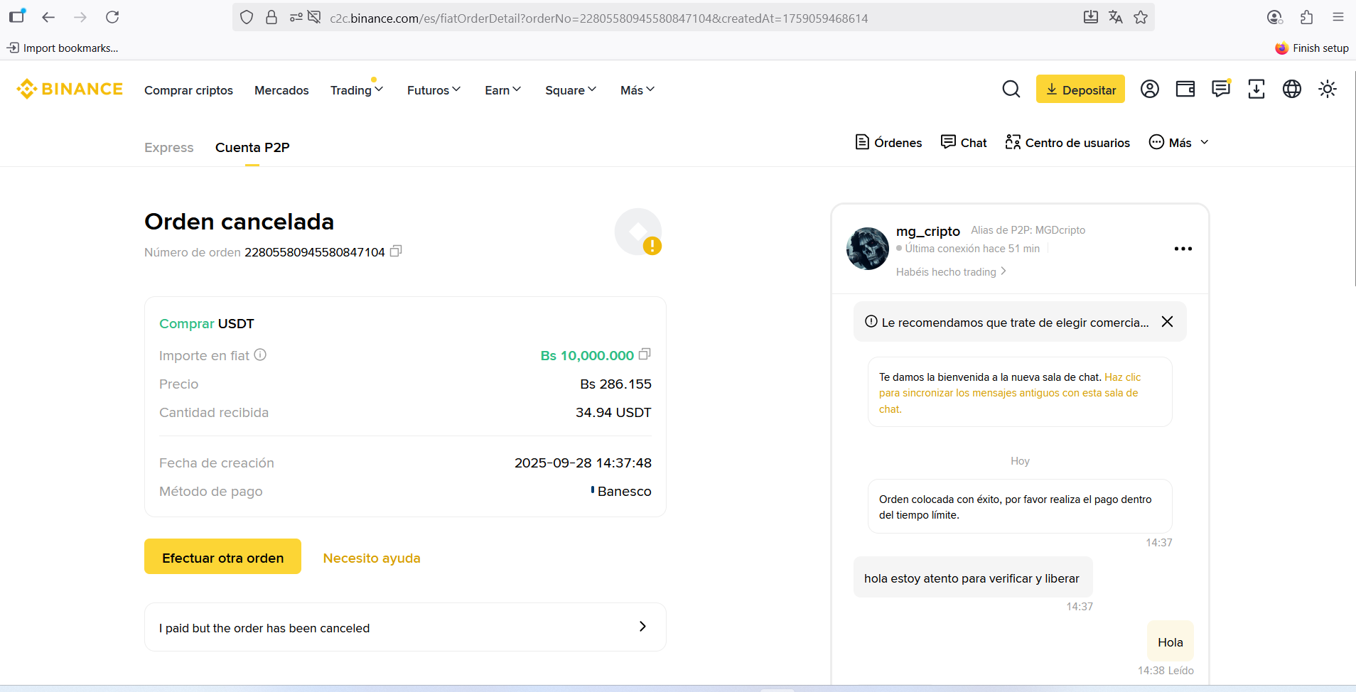Click Finish setup in Firefox toolbar
This screenshot has width=1356, height=692.
click(1312, 48)
